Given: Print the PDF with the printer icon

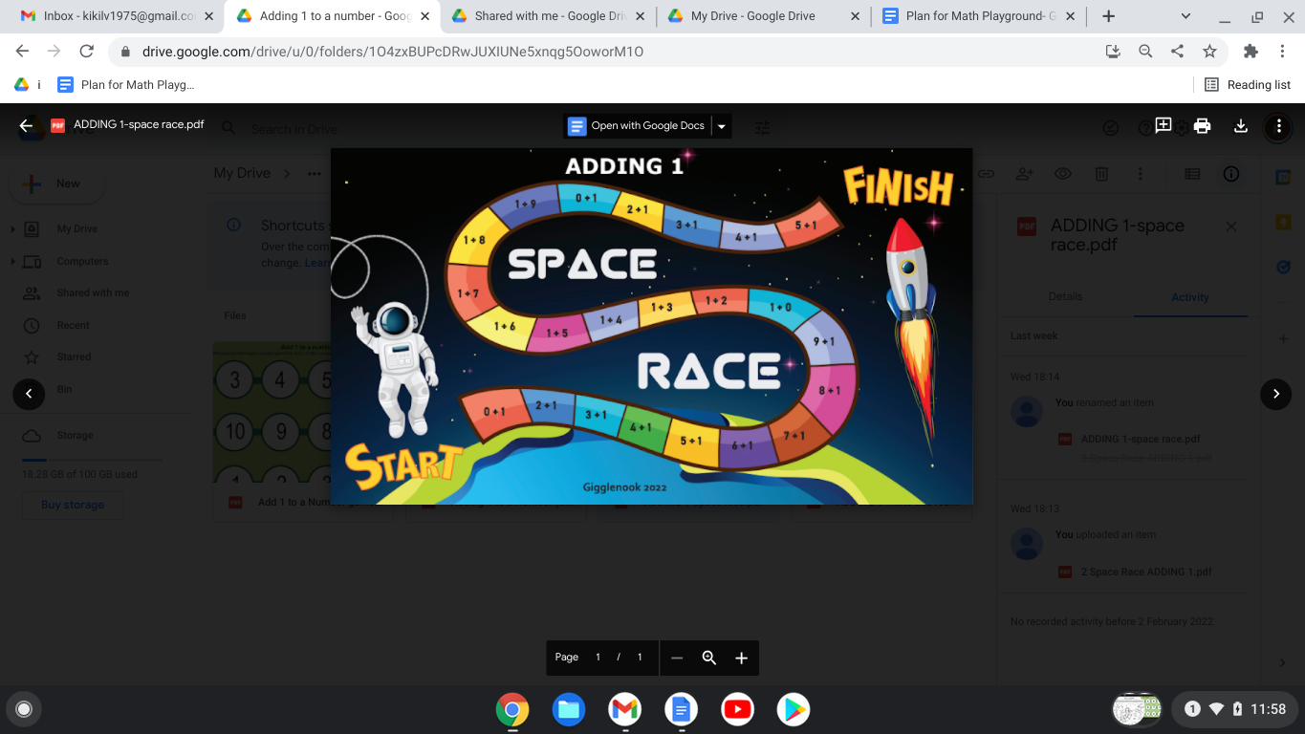Looking at the screenshot, I should [1202, 125].
